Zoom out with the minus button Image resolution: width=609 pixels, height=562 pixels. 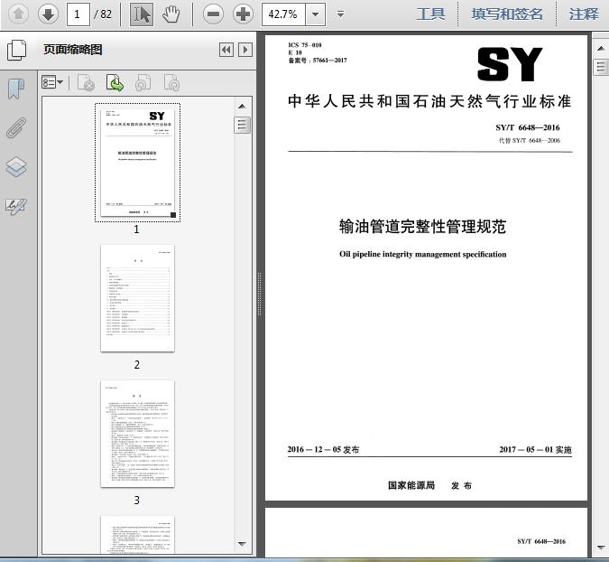coord(213,14)
